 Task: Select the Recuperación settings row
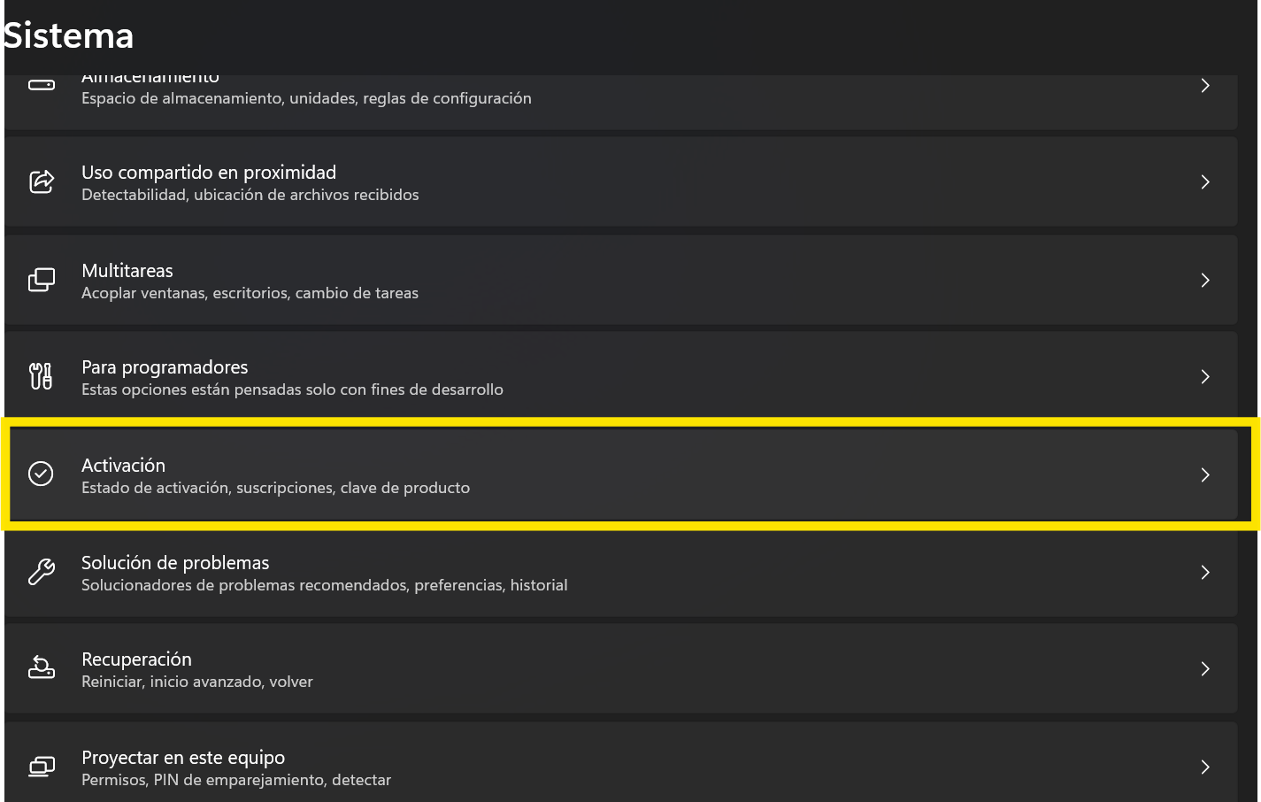[x=619, y=668]
